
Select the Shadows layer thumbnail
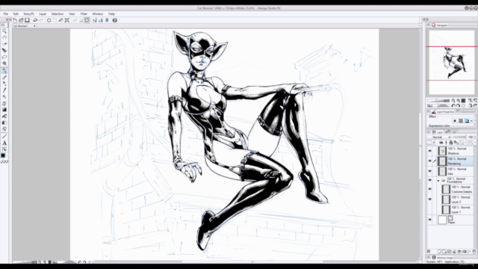(x=442, y=151)
